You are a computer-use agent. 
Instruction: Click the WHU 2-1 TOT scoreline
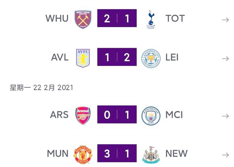click(117, 18)
